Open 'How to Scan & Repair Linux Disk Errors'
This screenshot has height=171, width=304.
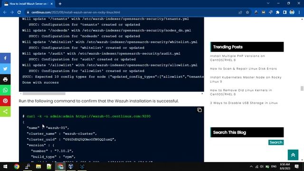click(x=243, y=68)
